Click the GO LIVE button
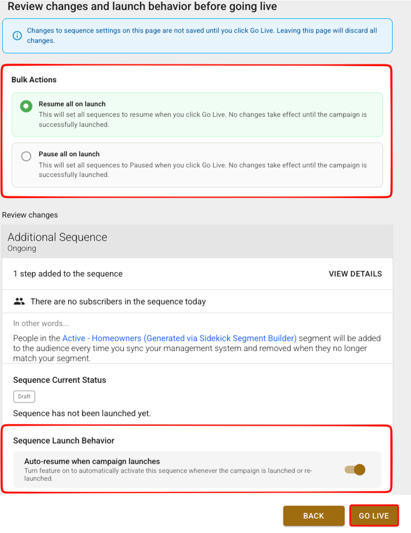Screen dimensions: 411x533 pos(374,516)
